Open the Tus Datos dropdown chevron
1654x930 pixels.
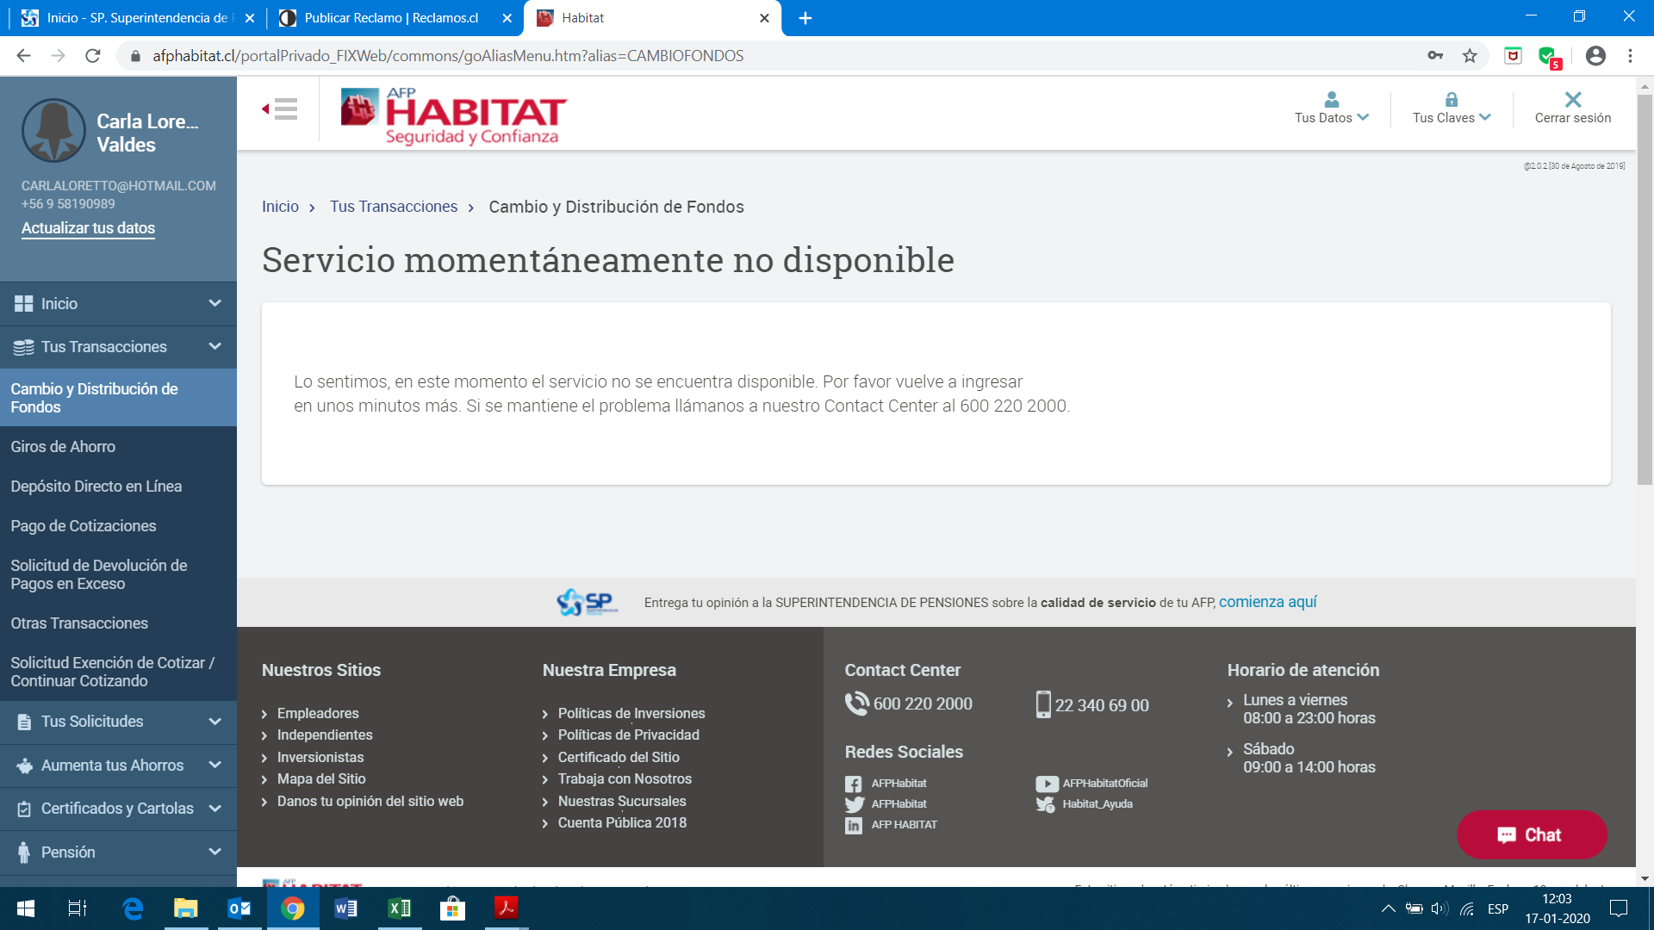point(1363,118)
